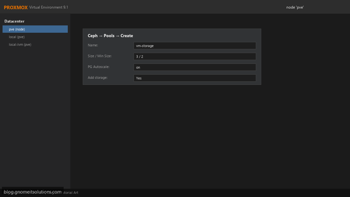
Task: Click the Name: label
Action: click(93, 45)
